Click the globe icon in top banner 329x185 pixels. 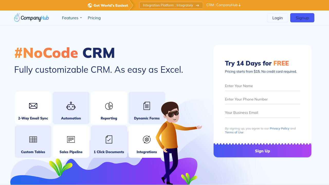click(x=90, y=5)
